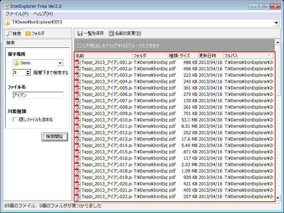Click PDF icon of Teppi_2013_アイアン011
This screenshot has width=284, height=213.
(78, 126)
